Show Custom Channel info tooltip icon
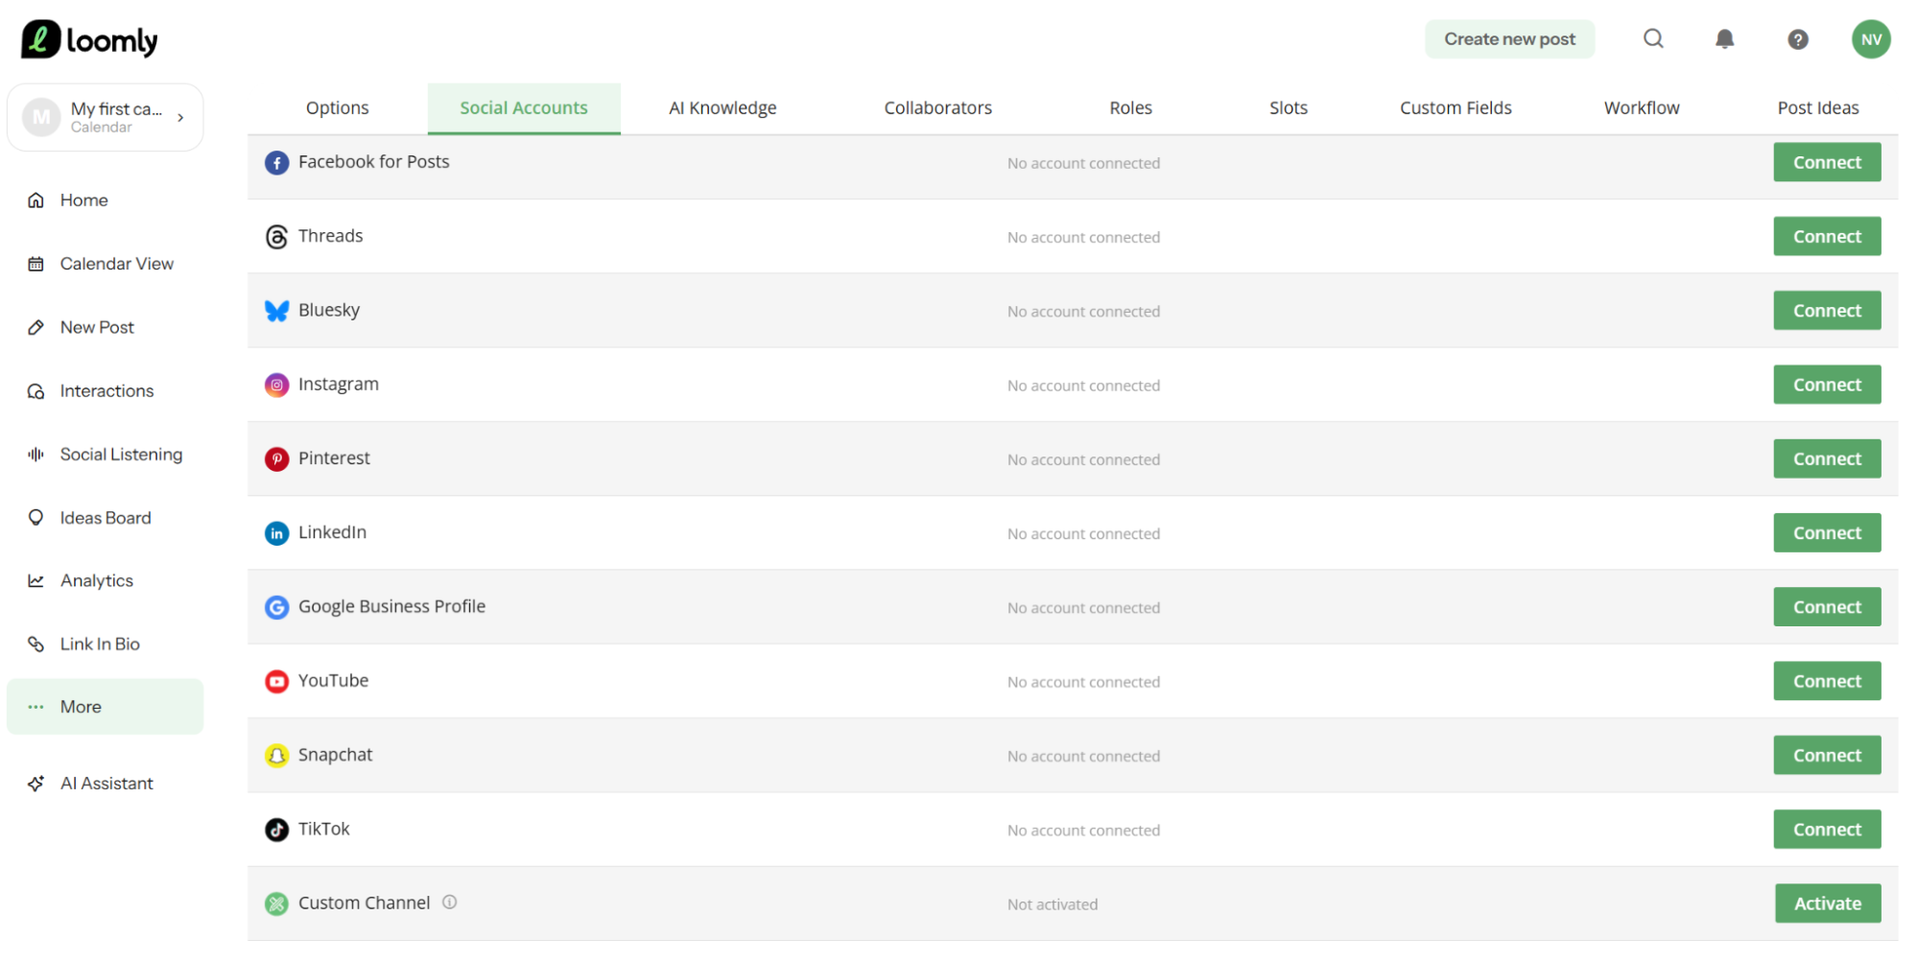 click(x=449, y=902)
